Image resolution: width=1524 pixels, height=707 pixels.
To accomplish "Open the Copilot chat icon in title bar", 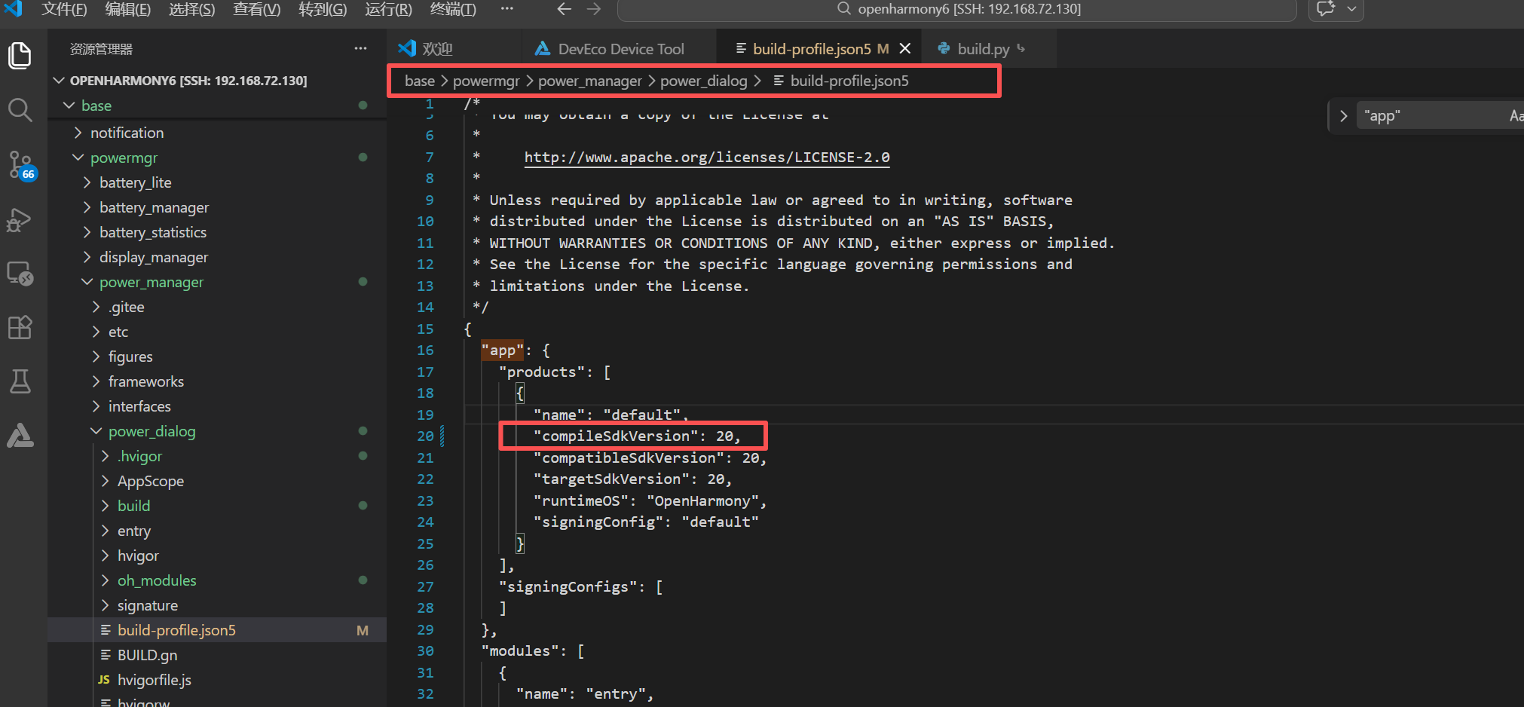I will pyautogui.click(x=1326, y=9).
